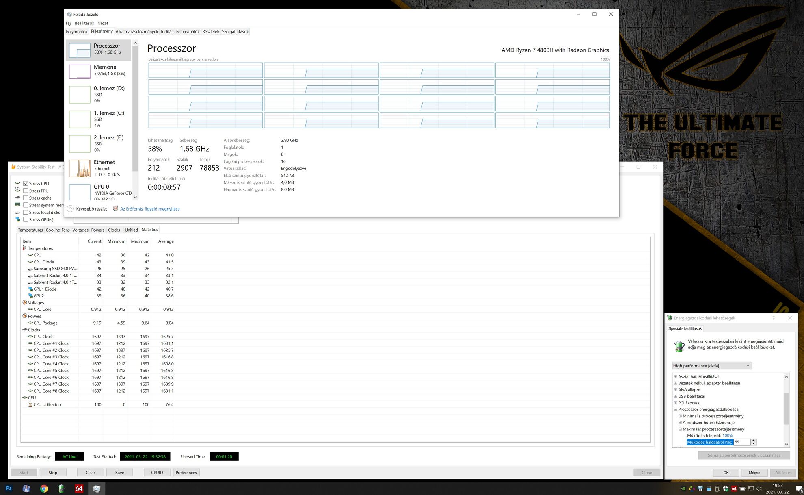Open Windows Security shield tray icon

click(726, 488)
